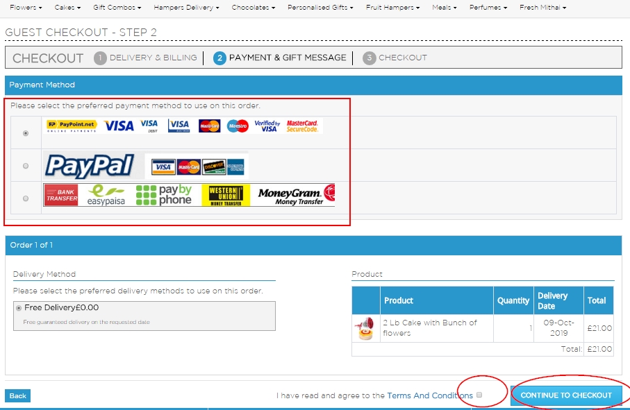Screen dimensions: 630x410
Task: Expand the Gift Combos menu
Action: [x=117, y=7]
